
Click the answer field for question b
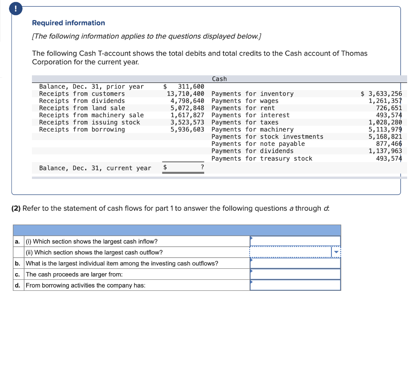(x=296, y=263)
